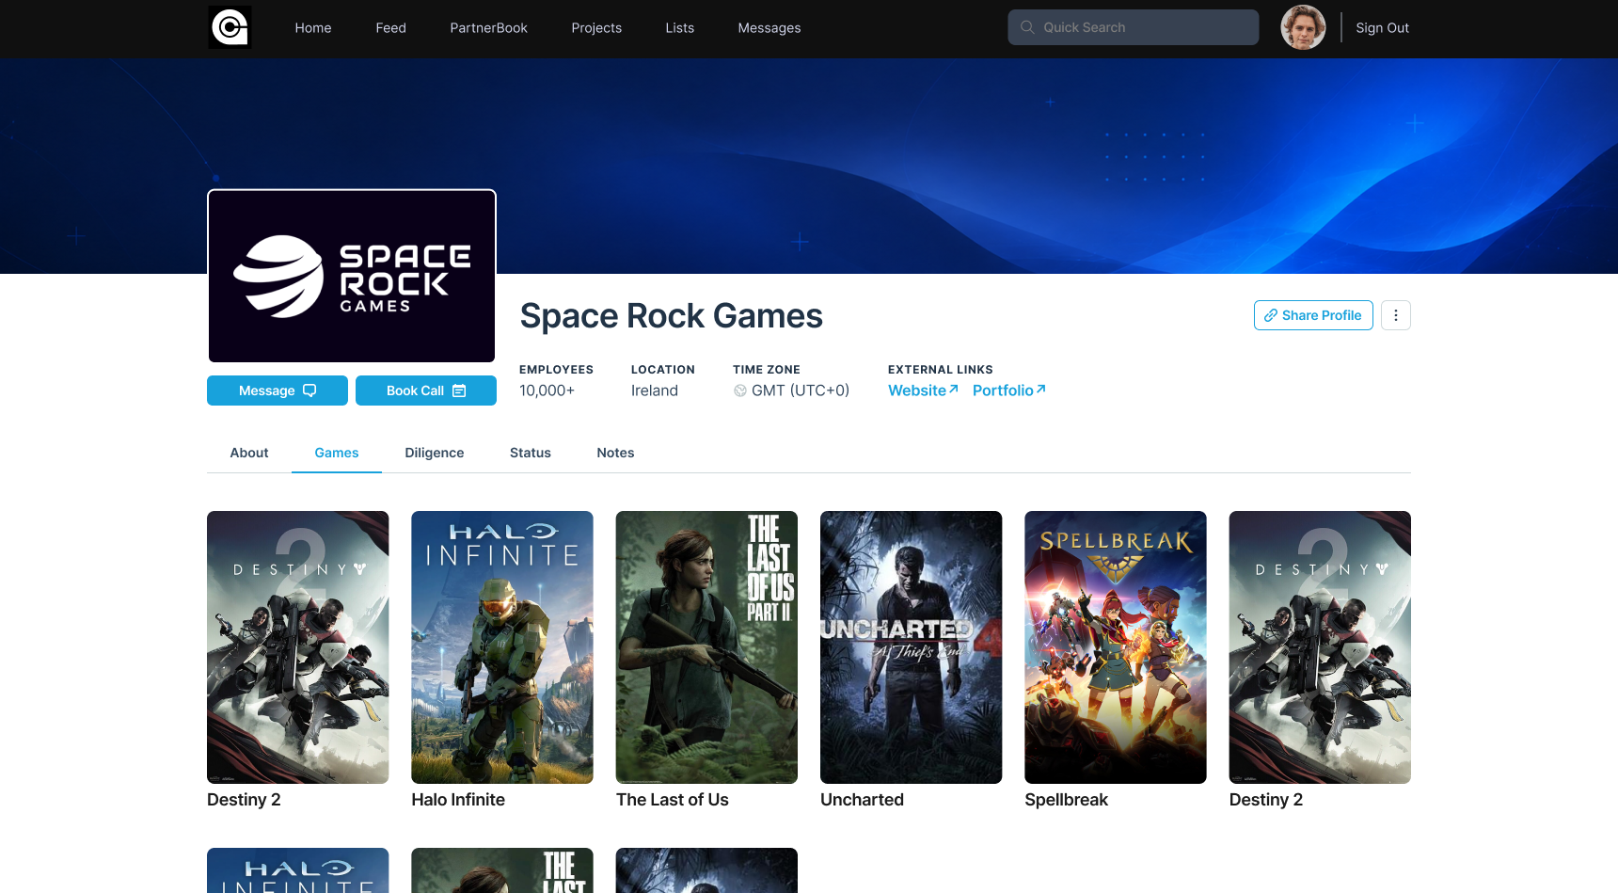Open Messages in the top navigation
This screenshot has height=893, width=1618.
click(769, 28)
